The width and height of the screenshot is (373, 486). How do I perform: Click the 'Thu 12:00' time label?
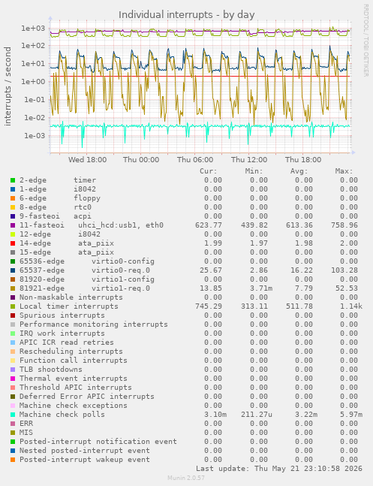point(249,160)
